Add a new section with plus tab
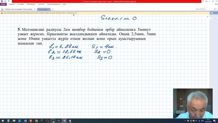Viewport: 218px width, 123px height. [x=53, y=10]
